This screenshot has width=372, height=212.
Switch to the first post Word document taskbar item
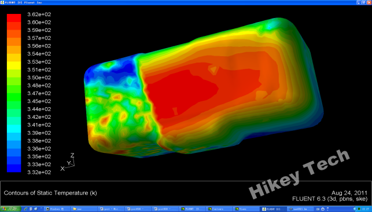point(111,209)
